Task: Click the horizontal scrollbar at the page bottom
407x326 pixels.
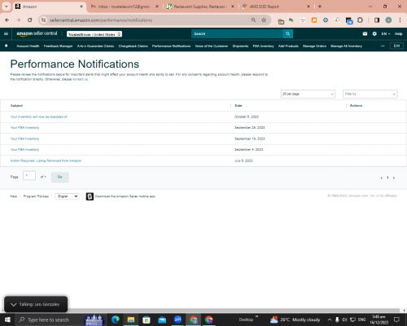Action: tap(200, 311)
